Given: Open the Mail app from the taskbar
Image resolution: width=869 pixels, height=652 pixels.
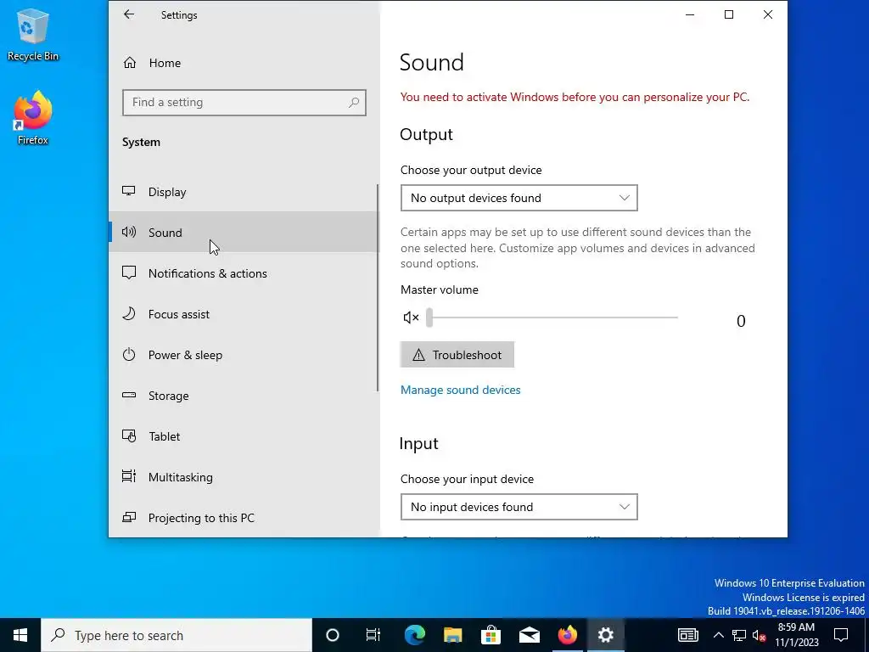Looking at the screenshot, I should 530,635.
